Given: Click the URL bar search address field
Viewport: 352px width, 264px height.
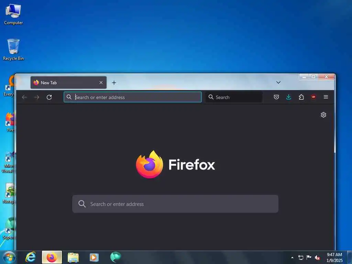Looking at the screenshot, I should pyautogui.click(x=133, y=97).
